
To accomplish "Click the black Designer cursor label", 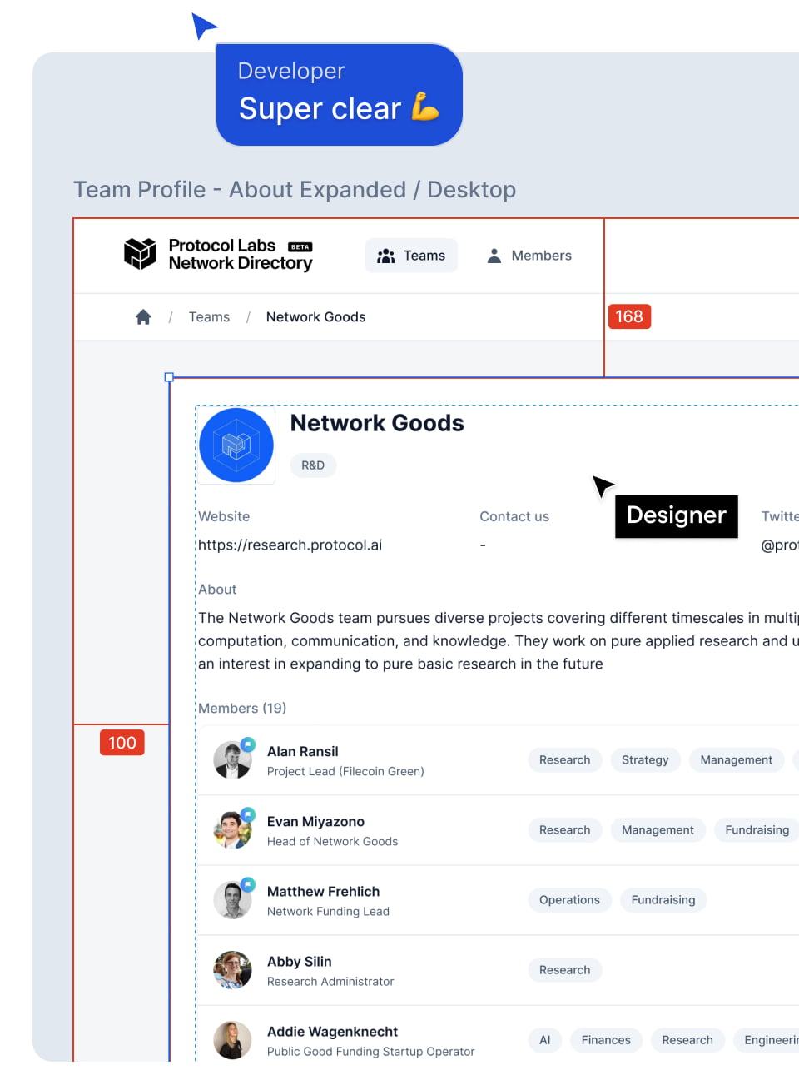I will click(x=676, y=515).
